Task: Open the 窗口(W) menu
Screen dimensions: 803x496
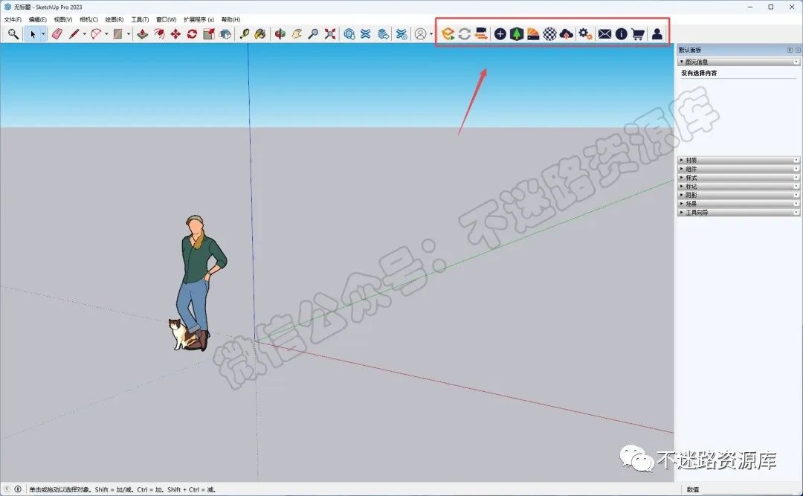Action: coord(166,19)
